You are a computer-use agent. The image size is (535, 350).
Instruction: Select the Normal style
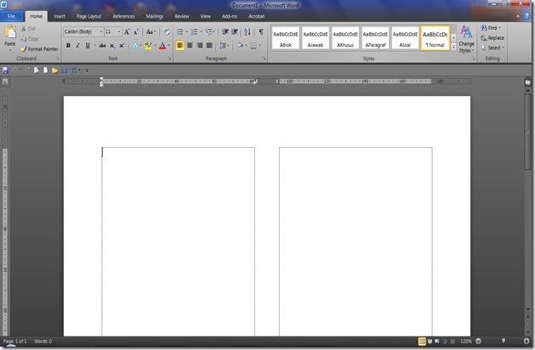coord(435,38)
